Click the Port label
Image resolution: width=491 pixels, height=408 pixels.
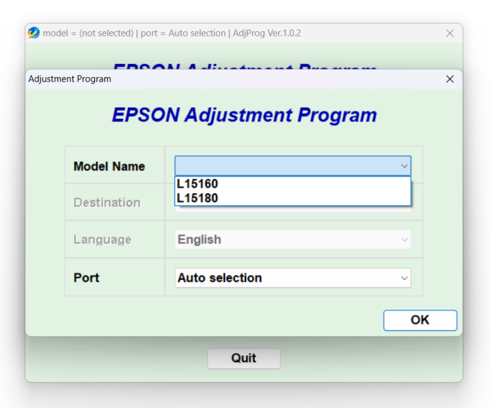pyautogui.click(x=86, y=278)
